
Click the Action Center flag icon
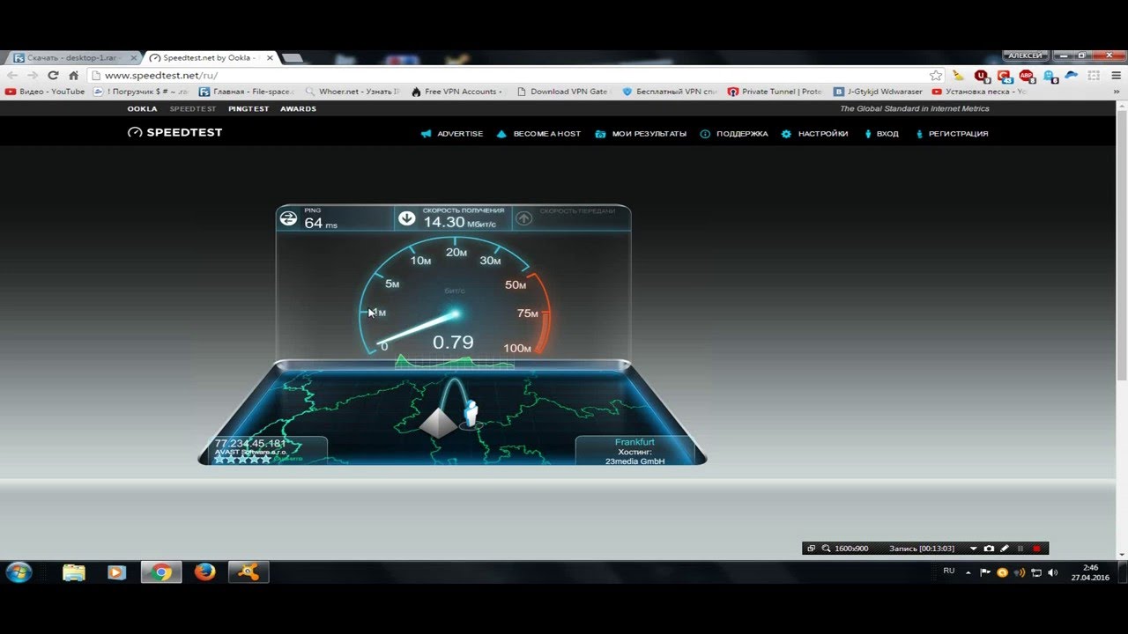(x=985, y=572)
